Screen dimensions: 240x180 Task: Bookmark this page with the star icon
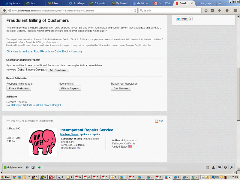[x=206, y=10]
